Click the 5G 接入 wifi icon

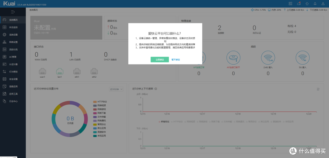click(x=302, y=58)
